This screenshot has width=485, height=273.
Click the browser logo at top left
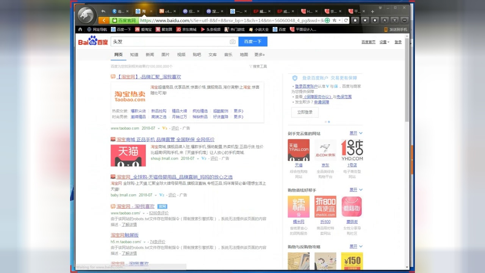click(x=86, y=15)
